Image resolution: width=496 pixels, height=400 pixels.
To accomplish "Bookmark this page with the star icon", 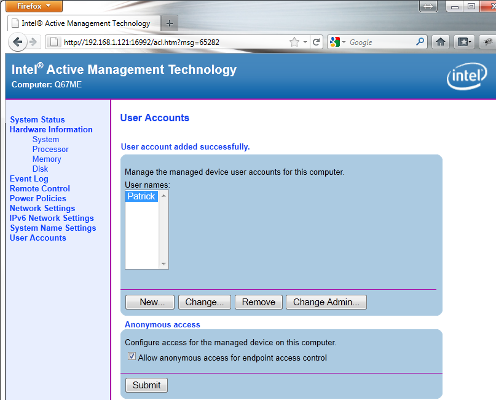I will (x=294, y=42).
